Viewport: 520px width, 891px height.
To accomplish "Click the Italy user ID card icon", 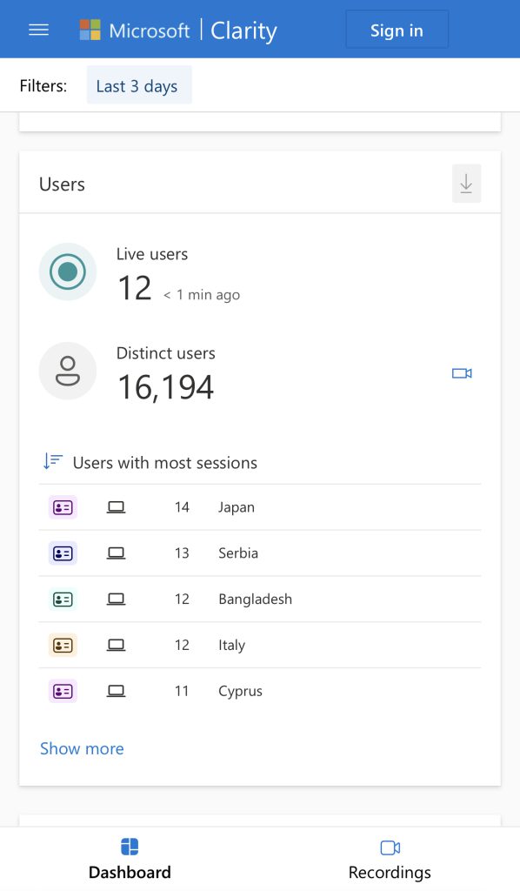I will (x=63, y=646).
